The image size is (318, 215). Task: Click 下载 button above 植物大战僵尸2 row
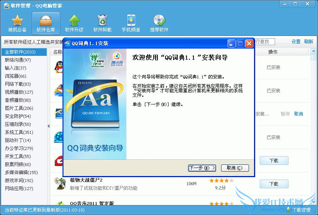(274, 161)
